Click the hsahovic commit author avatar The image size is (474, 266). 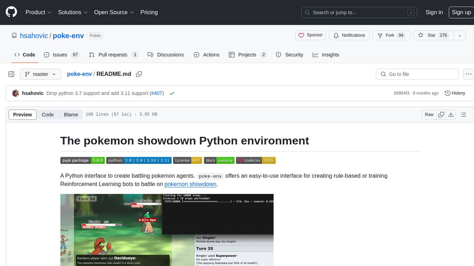(15, 93)
